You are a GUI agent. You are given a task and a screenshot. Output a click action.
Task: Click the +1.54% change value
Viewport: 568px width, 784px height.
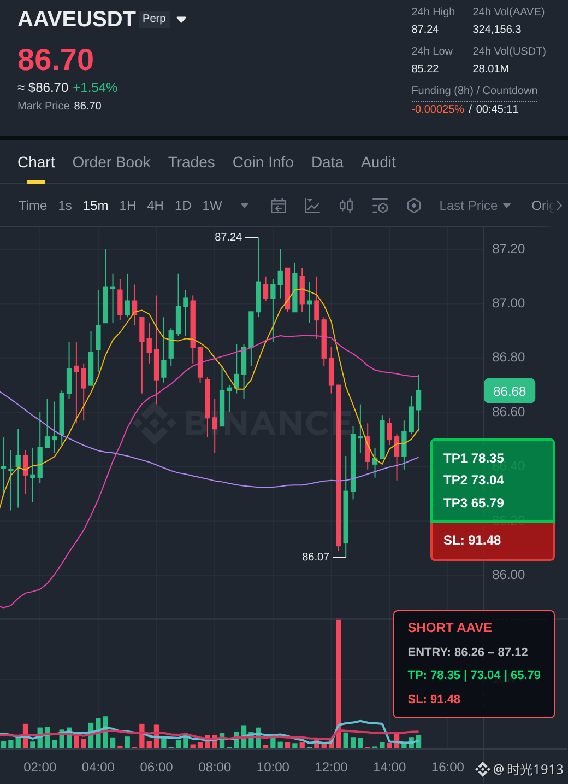click(95, 87)
